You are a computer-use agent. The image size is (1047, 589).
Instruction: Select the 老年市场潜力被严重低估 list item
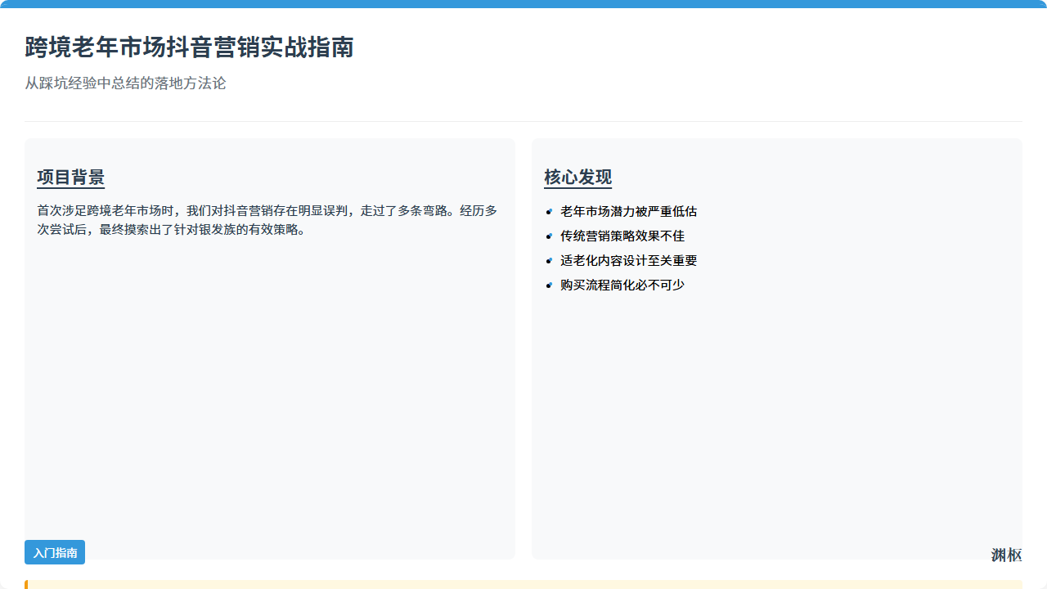pos(628,212)
